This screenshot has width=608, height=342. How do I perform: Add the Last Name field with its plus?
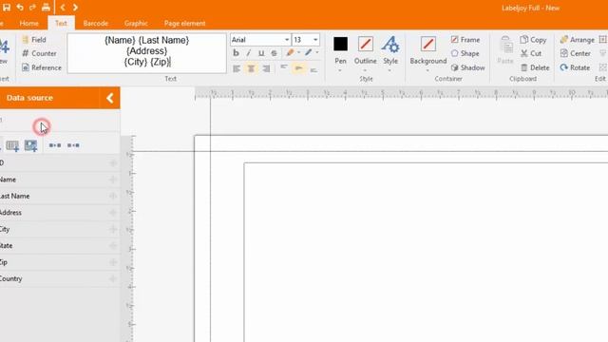coord(113,196)
